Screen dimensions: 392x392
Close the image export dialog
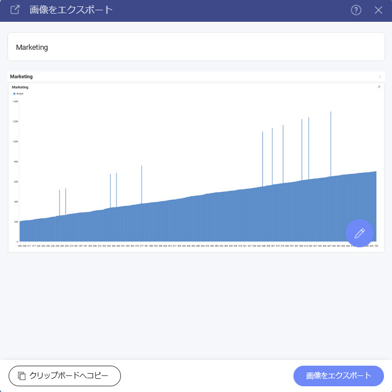pos(378,10)
